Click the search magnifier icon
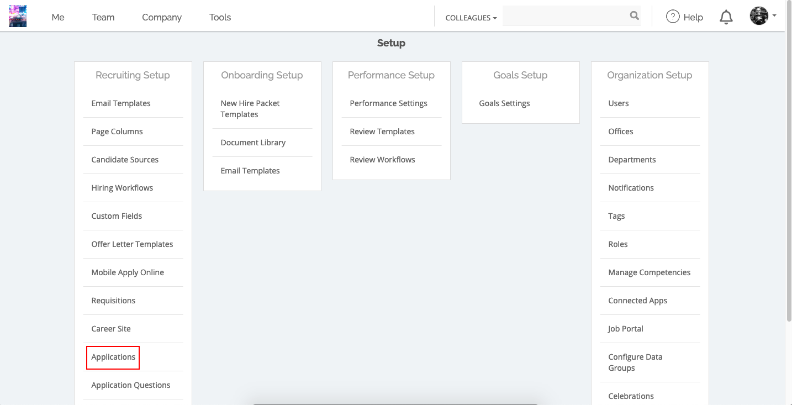 [x=634, y=16]
